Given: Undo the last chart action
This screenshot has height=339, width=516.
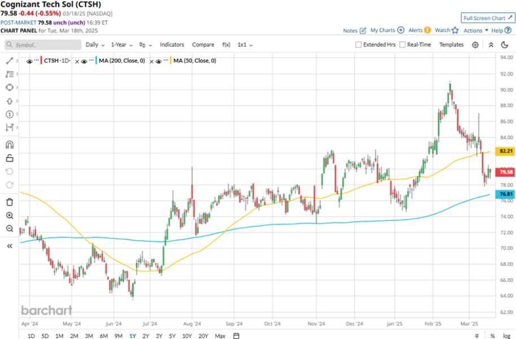Looking at the screenshot, I should pos(10,171).
